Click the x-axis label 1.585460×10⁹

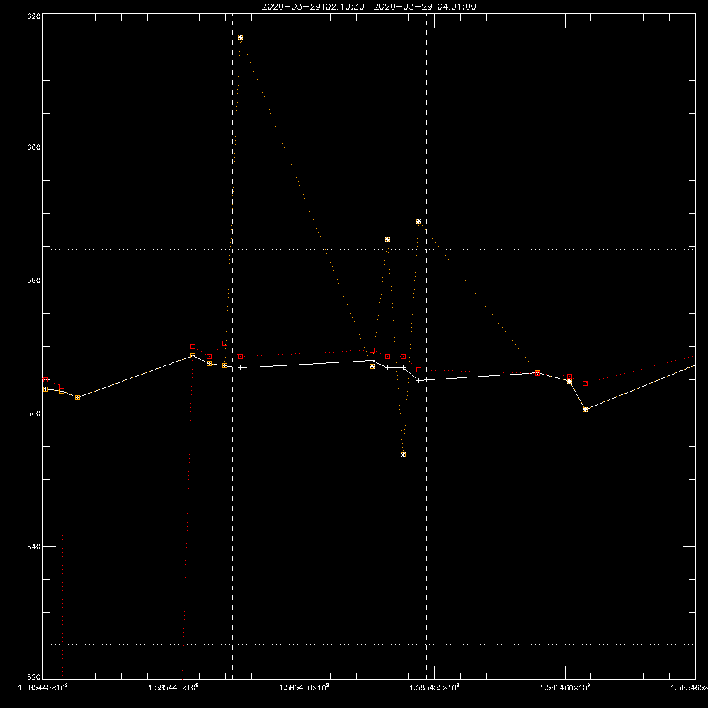click(x=565, y=687)
